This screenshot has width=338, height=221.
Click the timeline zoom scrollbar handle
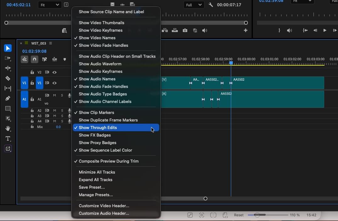[205, 199]
